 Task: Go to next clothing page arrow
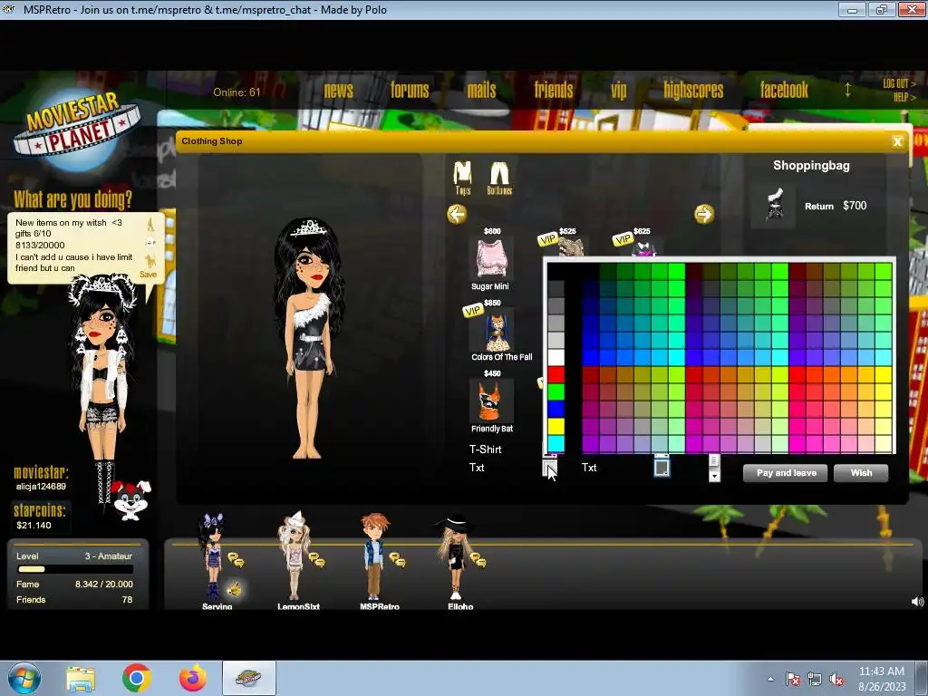coord(703,214)
